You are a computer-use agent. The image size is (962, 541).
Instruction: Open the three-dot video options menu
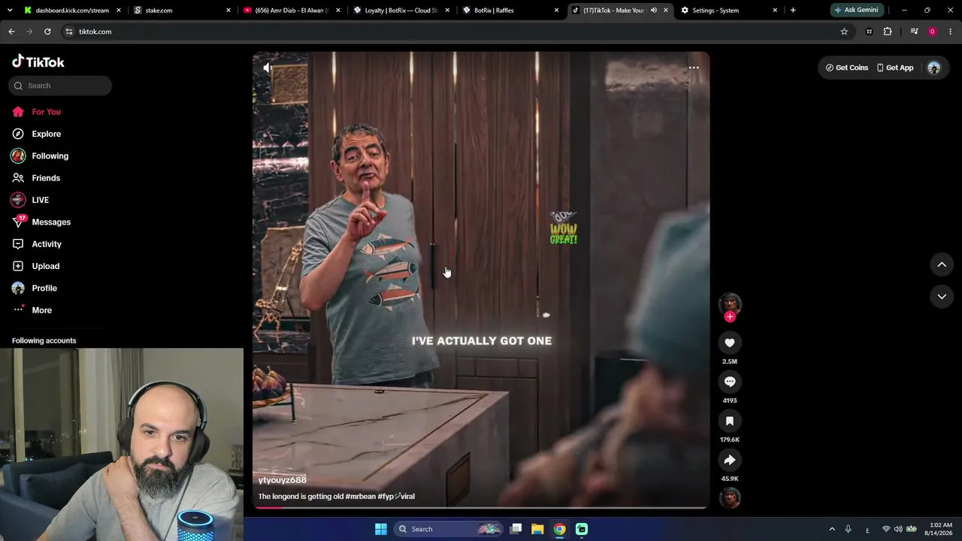(x=694, y=68)
